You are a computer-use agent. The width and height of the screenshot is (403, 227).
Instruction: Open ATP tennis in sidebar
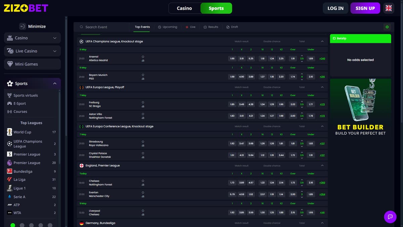[31, 205]
